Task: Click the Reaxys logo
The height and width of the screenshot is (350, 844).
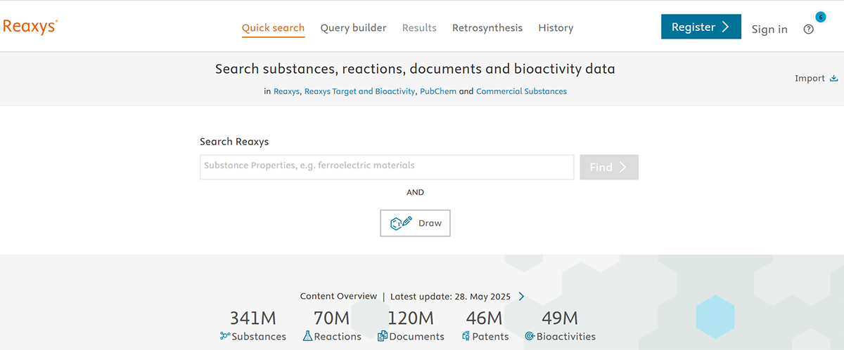Action: tap(30, 27)
